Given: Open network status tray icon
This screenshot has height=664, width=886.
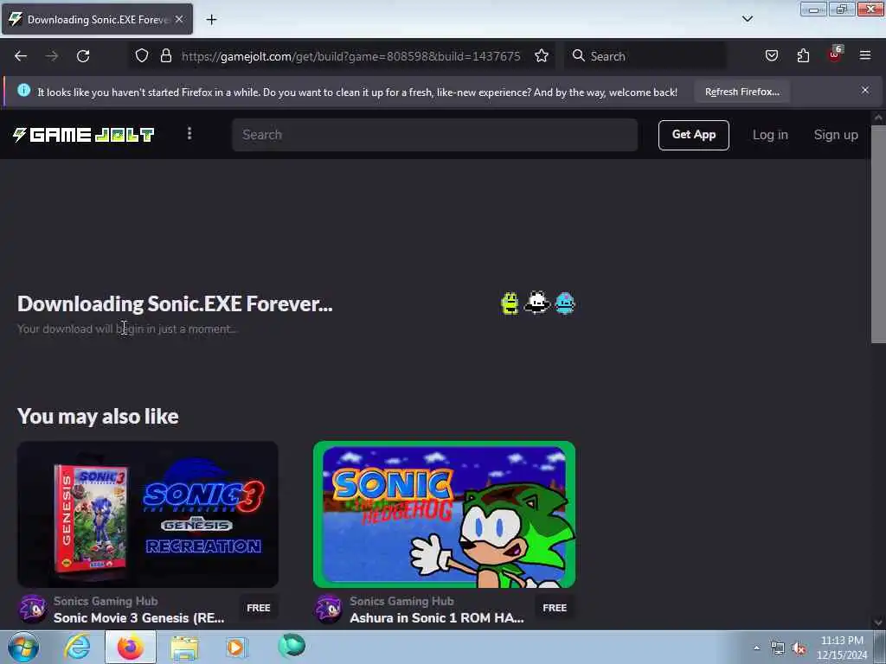Looking at the screenshot, I should tap(778, 648).
